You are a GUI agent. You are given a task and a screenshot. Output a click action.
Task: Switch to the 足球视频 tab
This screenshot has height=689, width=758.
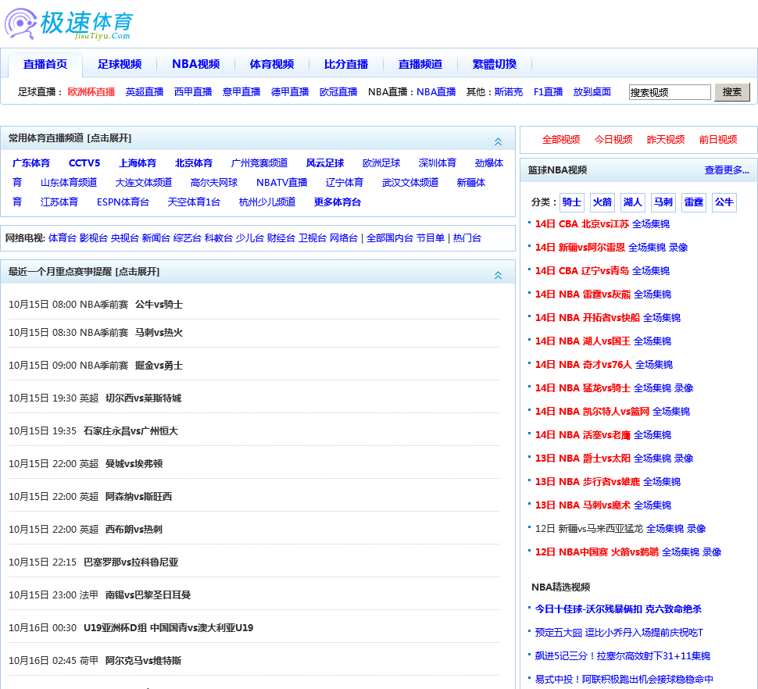click(x=120, y=64)
